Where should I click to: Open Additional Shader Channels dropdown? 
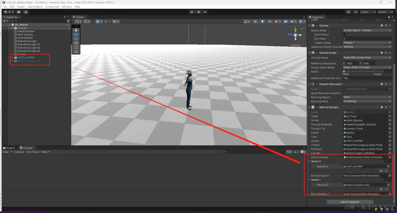[367, 47]
